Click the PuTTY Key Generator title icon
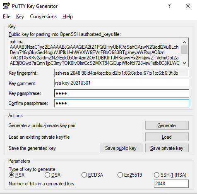This screenshot has width=197, height=194. point(6,6)
